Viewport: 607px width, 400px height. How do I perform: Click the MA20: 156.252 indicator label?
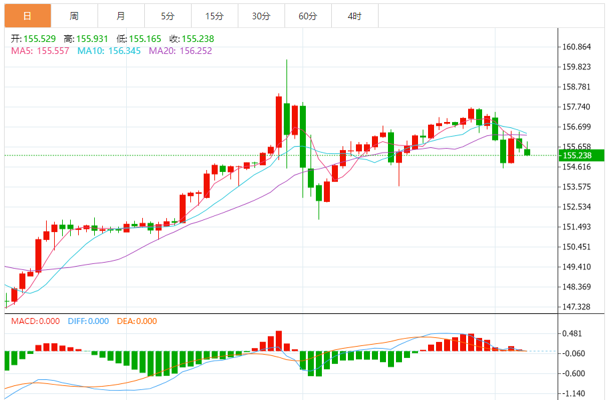pyautogui.click(x=180, y=51)
